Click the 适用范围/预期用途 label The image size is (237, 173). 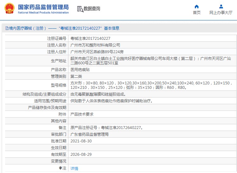tap(50, 101)
